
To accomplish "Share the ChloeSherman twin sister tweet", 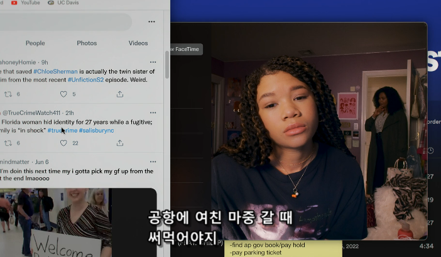I will tap(120, 94).
